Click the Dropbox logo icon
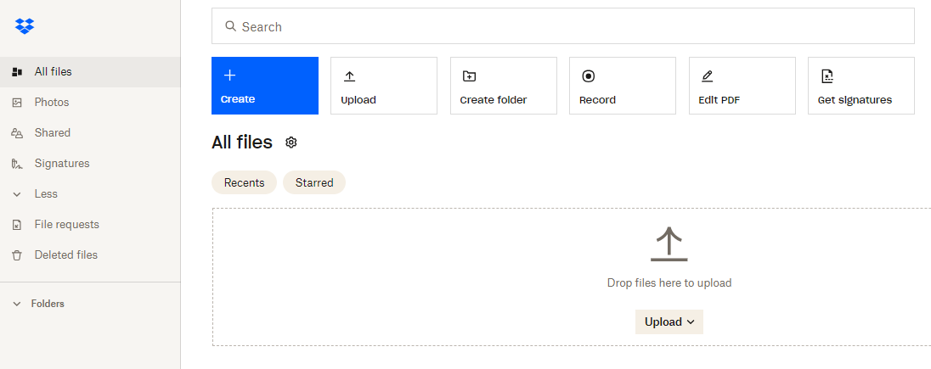Image resolution: width=931 pixels, height=369 pixels. pyautogui.click(x=25, y=26)
